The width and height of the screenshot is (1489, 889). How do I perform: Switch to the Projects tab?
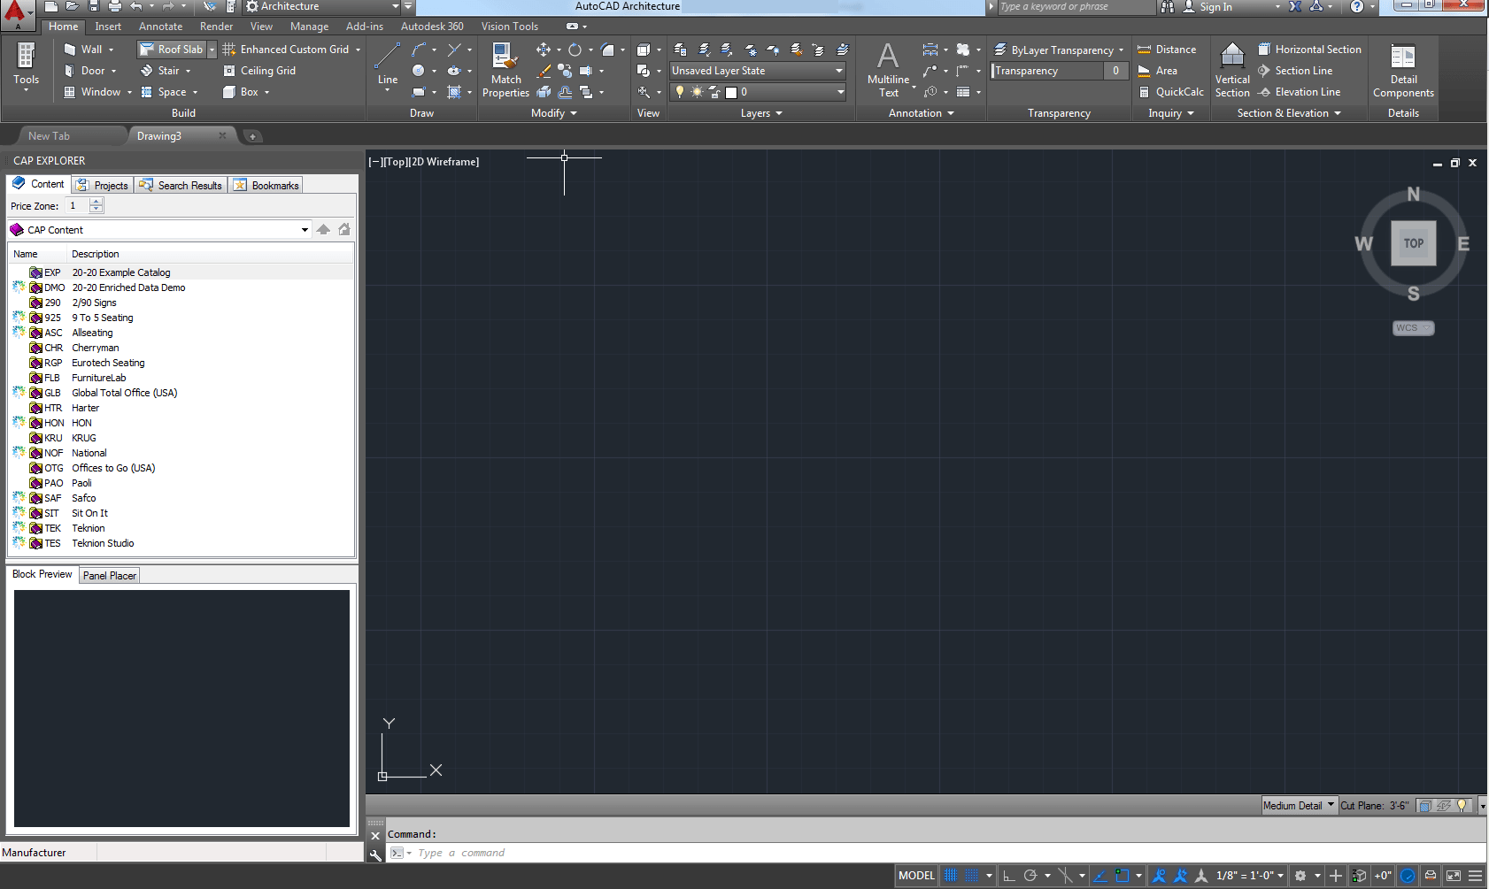click(103, 185)
